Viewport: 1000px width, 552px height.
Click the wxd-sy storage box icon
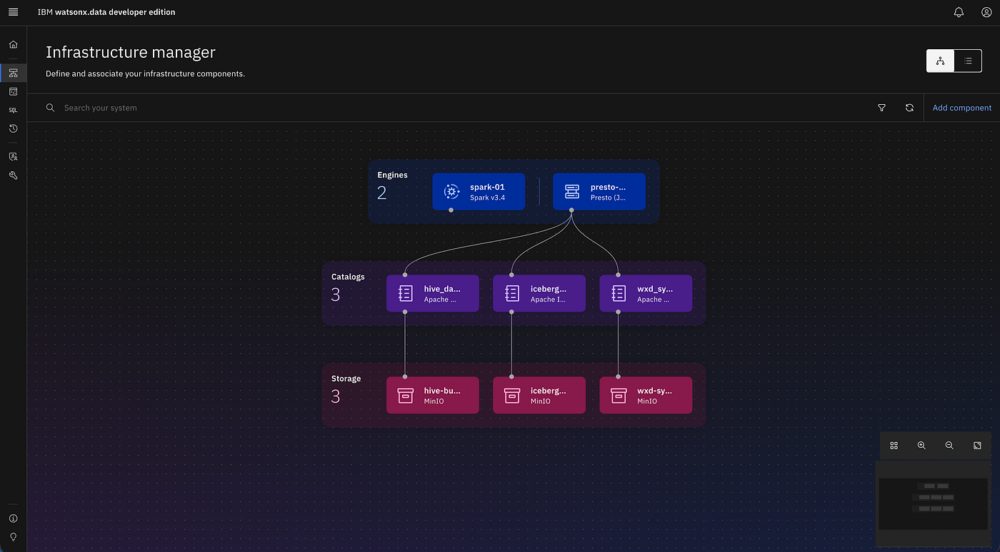pos(619,395)
